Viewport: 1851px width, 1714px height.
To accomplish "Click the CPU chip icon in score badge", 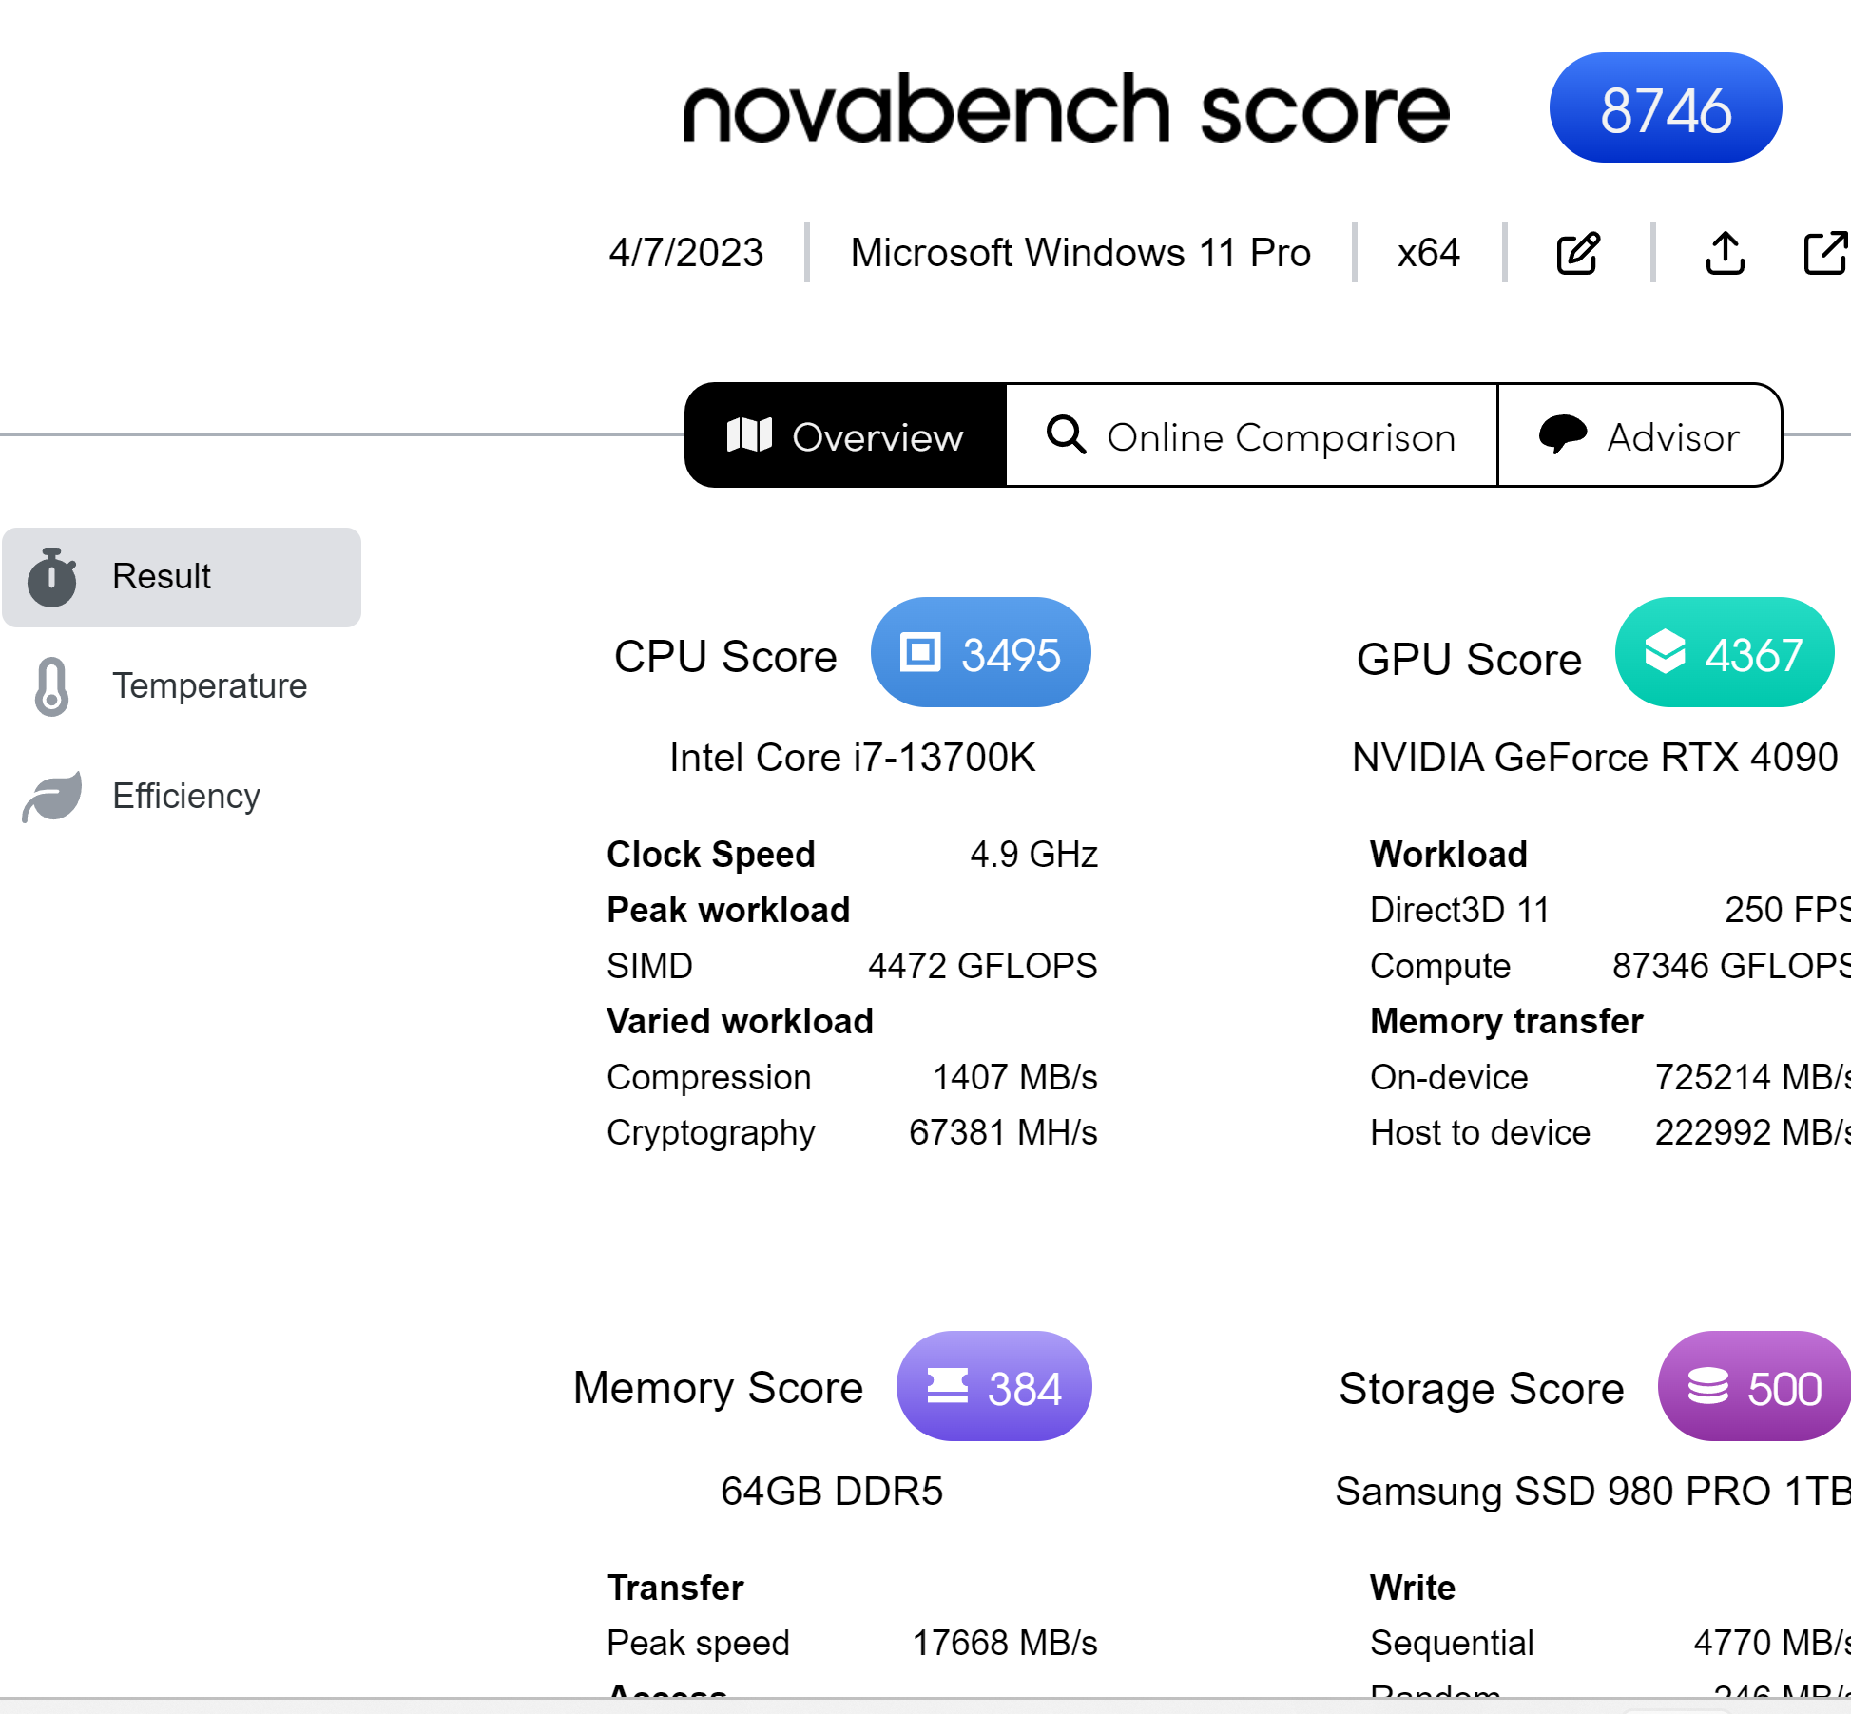I will point(920,653).
